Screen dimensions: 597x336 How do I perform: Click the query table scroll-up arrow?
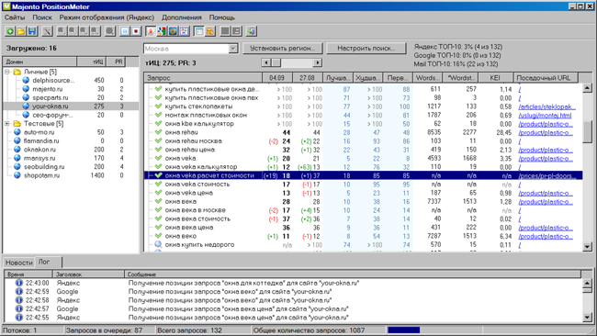point(588,88)
